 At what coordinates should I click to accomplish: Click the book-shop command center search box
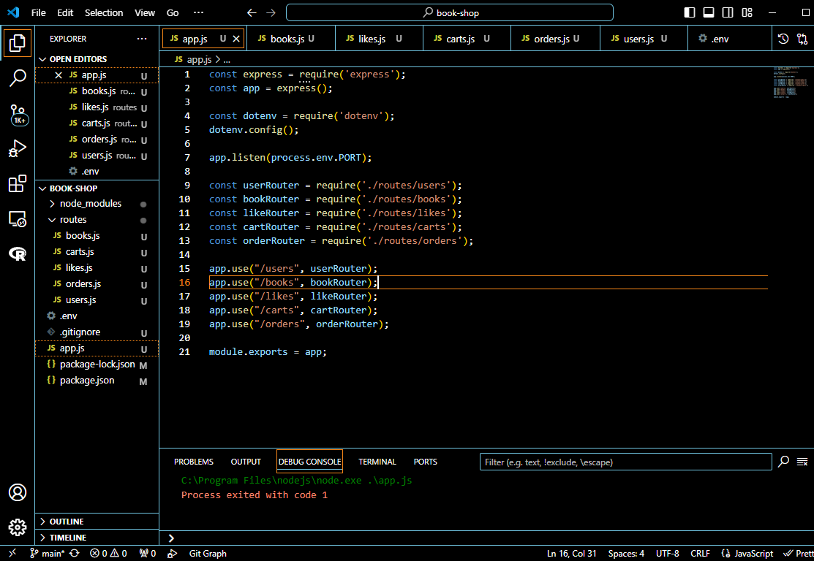pyautogui.click(x=450, y=12)
